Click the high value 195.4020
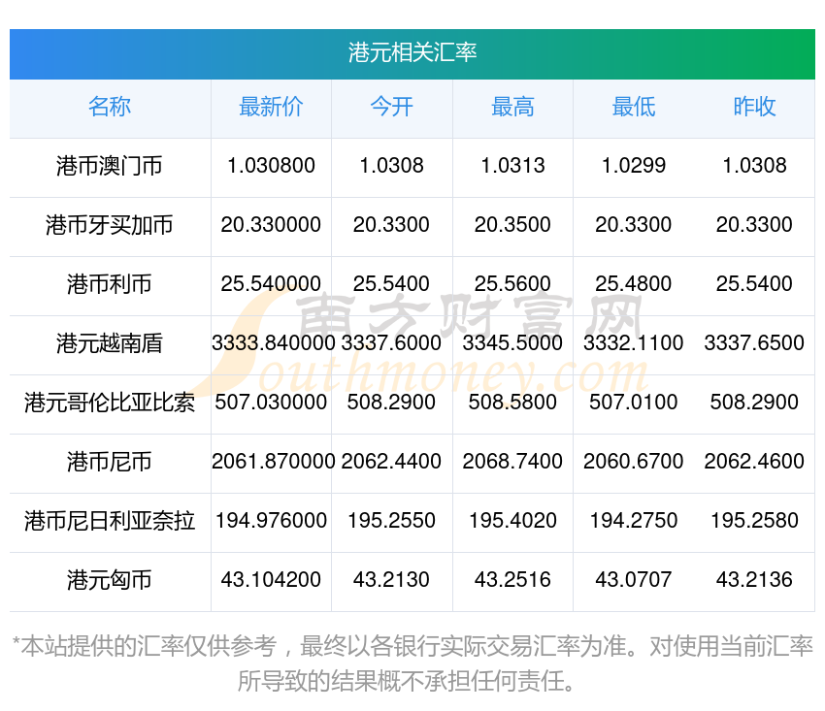The height and width of the screenshot is (711, 825). click(x=512, y=521)
